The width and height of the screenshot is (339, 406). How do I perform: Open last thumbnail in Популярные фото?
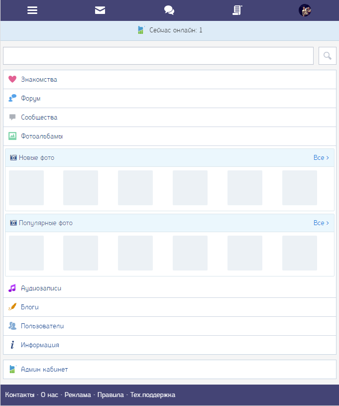click(300, 253)
